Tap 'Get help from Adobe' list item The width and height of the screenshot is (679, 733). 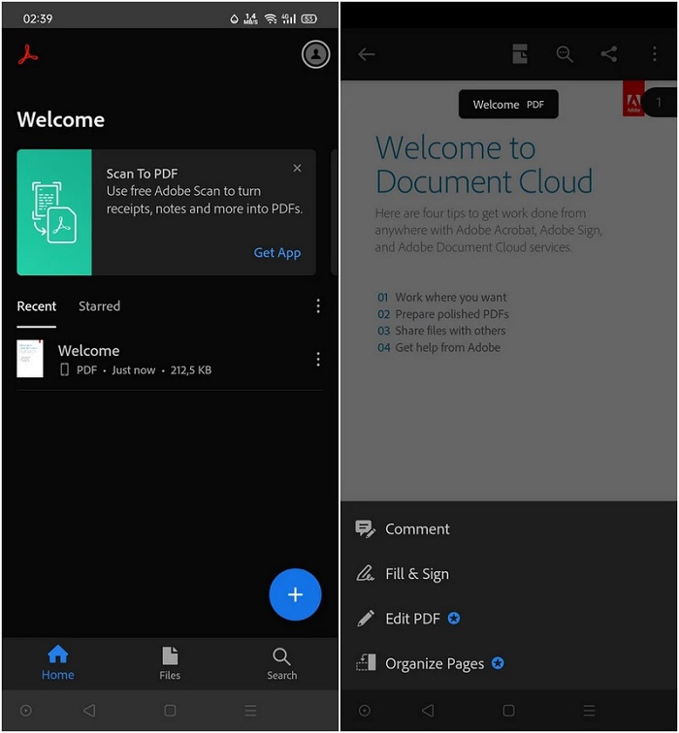point(438,348)
